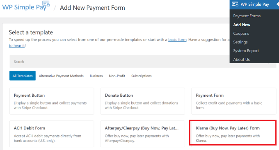The height and width of the screenshot is (150, 279).
Task: Select Add New in sidebar menu
Action: tap(242, 25)
